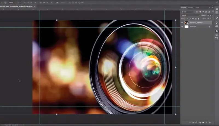This screenshot has height=126, width=219.
Task: Filter layers by shape layers icon
Action: click(x=206, y=12)
